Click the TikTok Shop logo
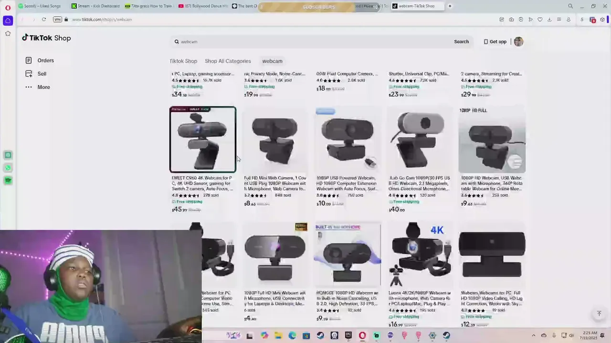This screenshot has height=343, width=611. pos(46,38)
